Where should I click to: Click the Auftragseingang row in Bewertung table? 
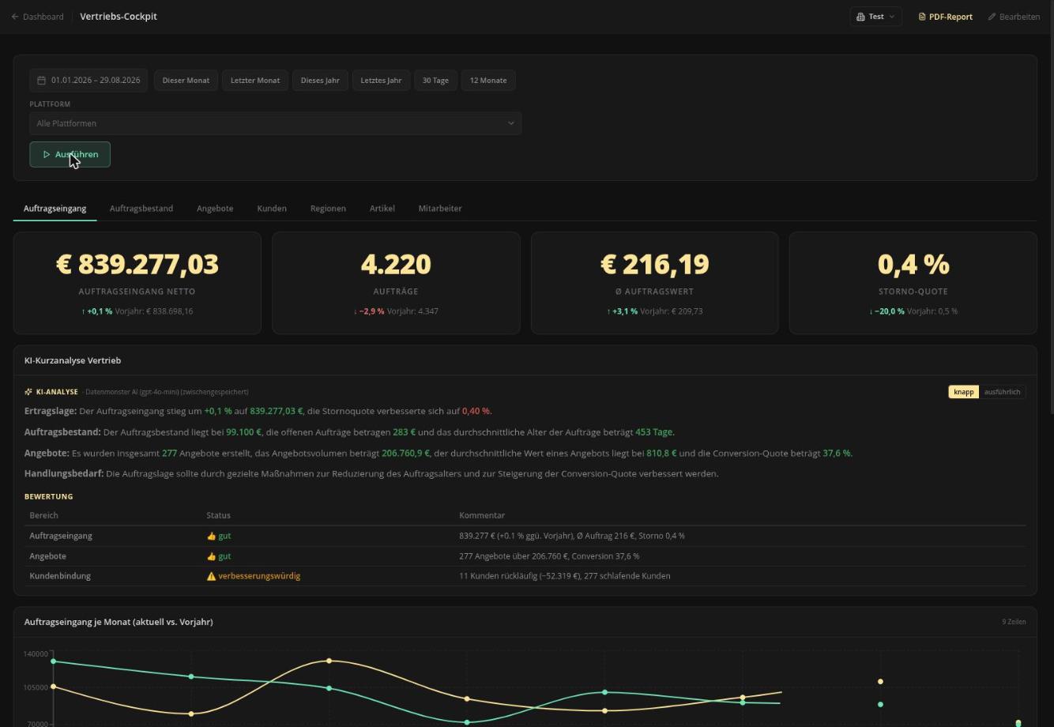point(525,536)
